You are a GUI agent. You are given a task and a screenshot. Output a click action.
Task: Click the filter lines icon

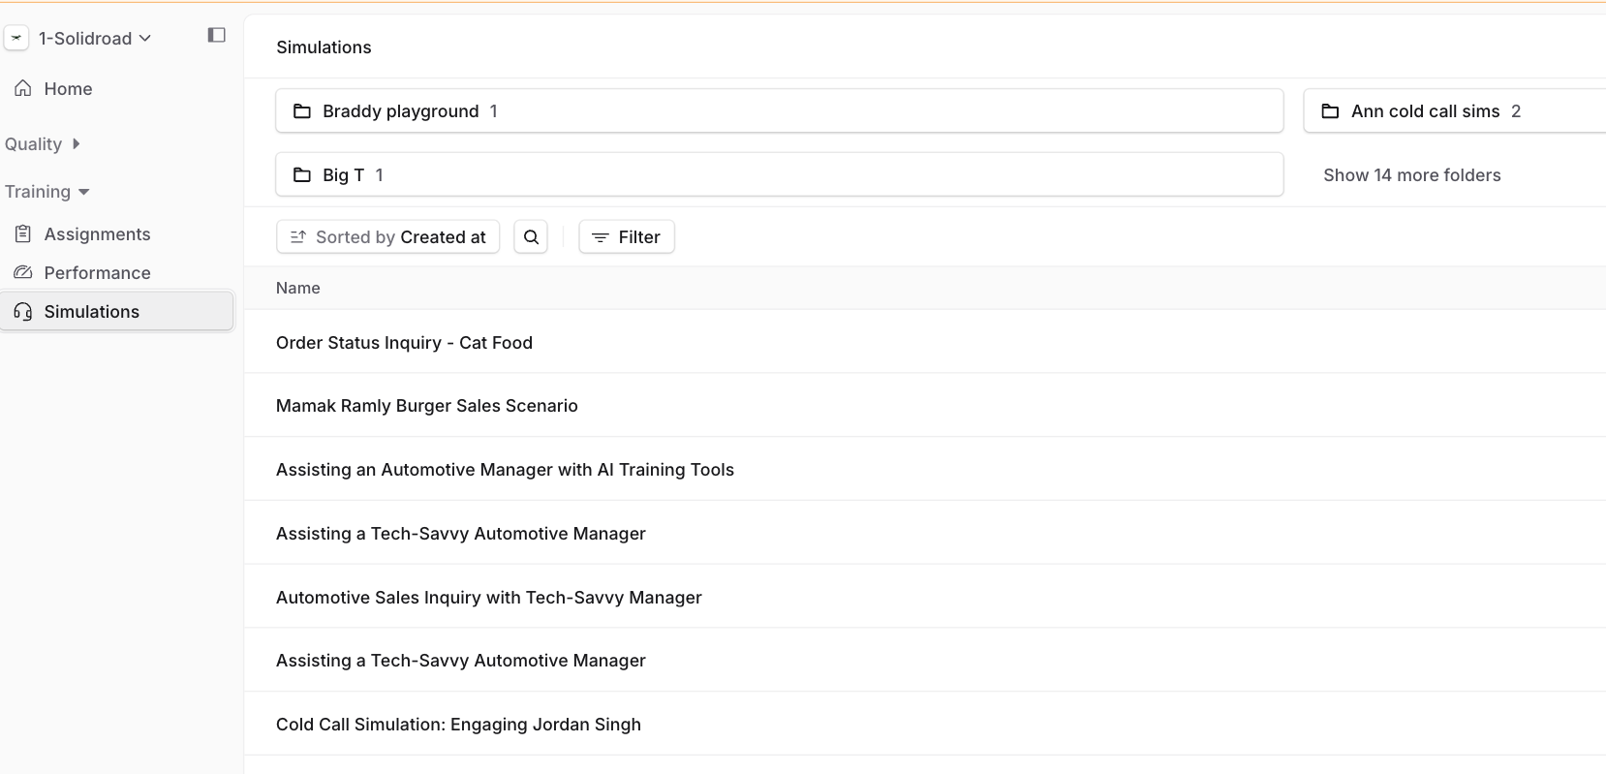coord(601,237)
